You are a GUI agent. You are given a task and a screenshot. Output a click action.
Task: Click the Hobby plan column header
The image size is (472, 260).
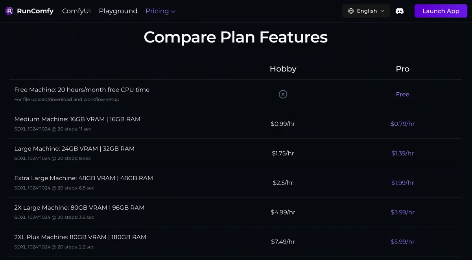coord(283,69)
